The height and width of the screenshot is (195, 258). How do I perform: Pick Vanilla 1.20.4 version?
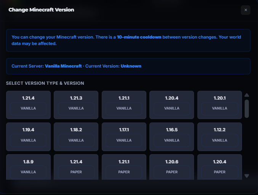coord(171,105)
